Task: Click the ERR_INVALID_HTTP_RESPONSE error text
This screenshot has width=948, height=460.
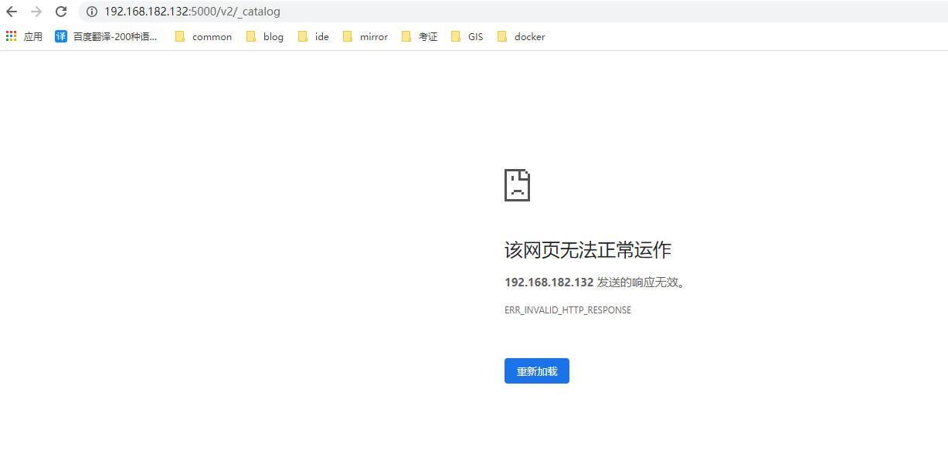Action: pyautogui.click(x=567, y=309)
